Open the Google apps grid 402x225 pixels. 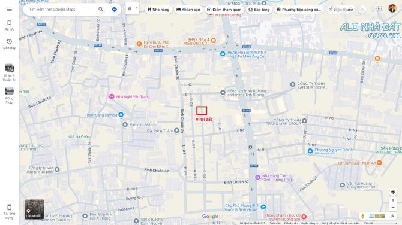coord(380,9)
